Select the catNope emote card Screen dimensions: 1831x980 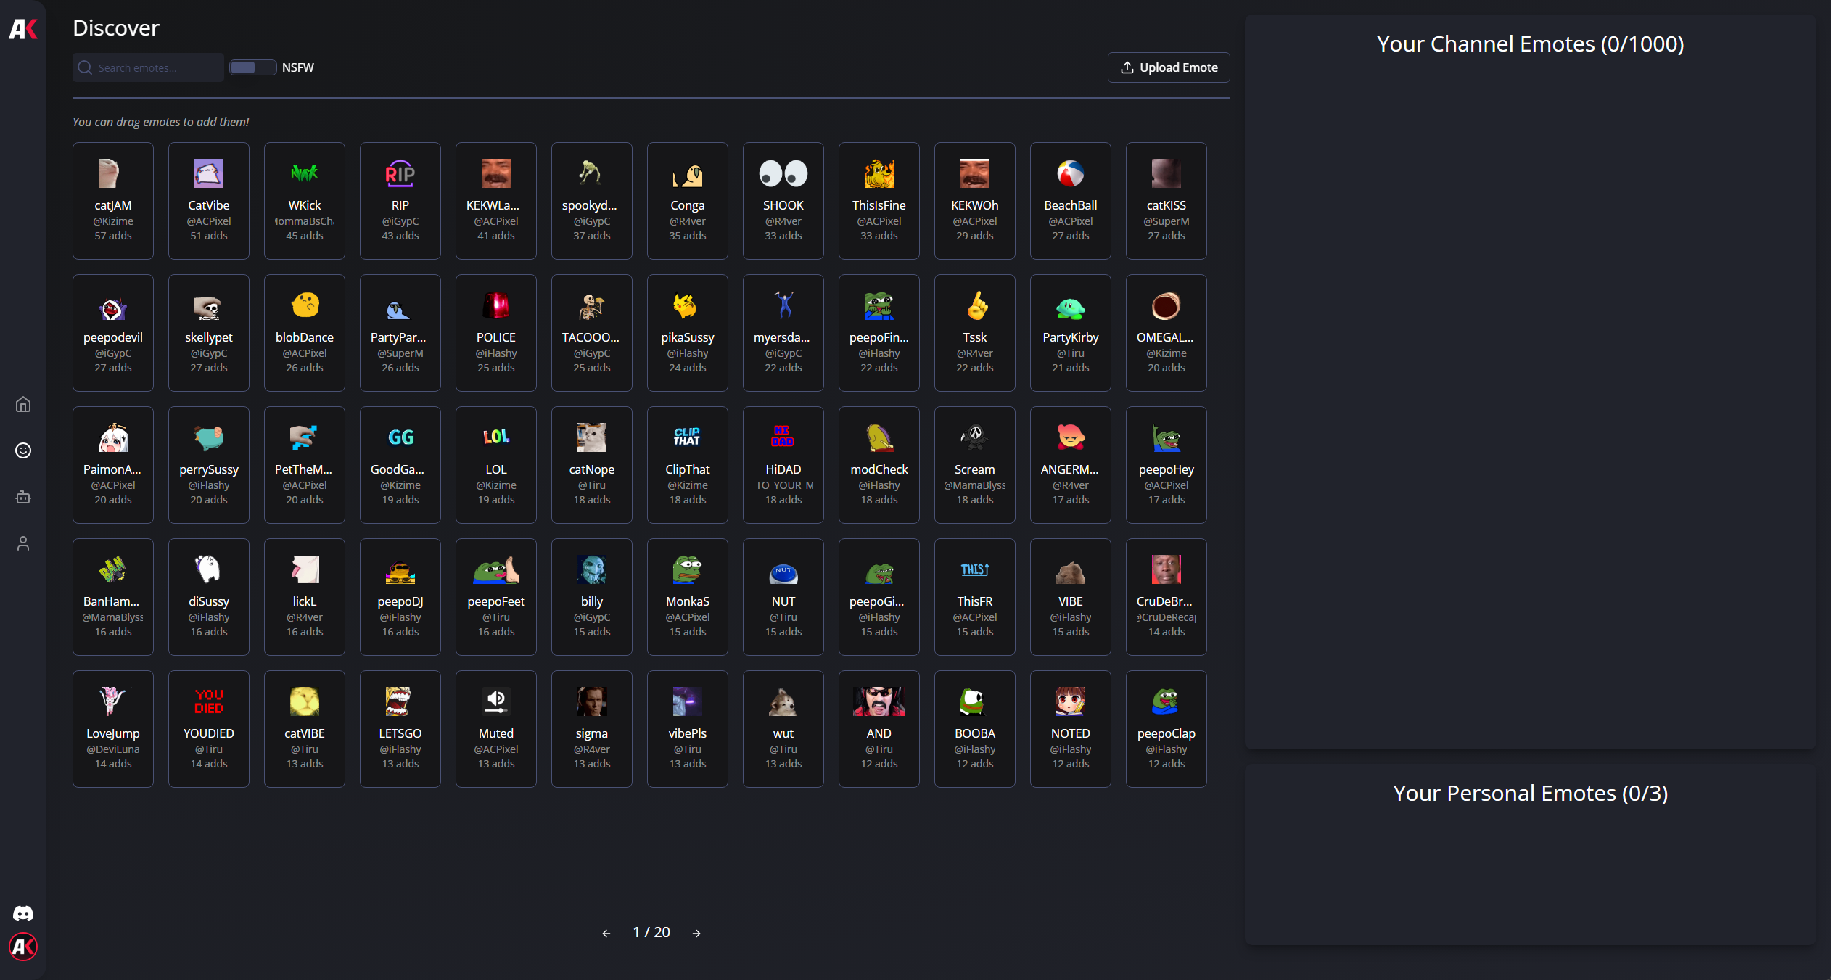[x=592, y=465]
